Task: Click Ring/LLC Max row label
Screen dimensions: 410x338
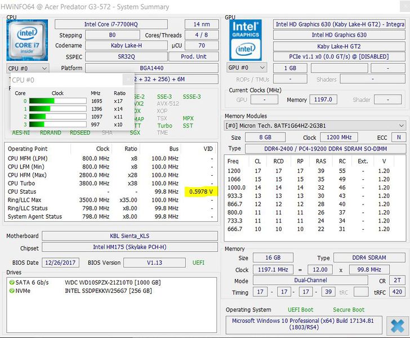Action: click(x=24, y=200)
